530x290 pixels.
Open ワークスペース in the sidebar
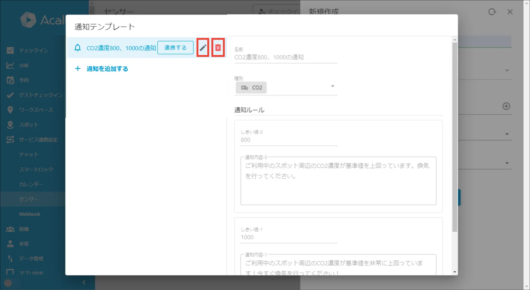click(36, 110)
